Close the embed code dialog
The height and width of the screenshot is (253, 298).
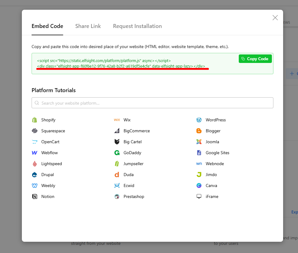(x=275, y=18)
